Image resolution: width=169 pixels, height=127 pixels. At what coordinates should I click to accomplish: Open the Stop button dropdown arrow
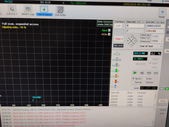pyautogui.click(x=122, y=39)
